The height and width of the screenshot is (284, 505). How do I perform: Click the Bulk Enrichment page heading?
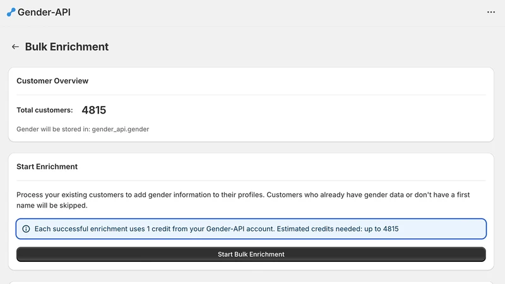point(67,47)
